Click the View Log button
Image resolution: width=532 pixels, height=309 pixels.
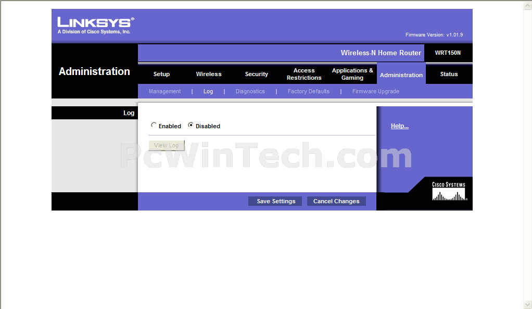pos(167,145)
